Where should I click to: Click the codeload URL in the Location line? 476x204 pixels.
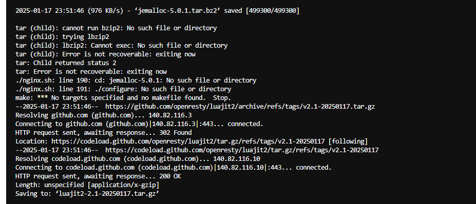188,141
